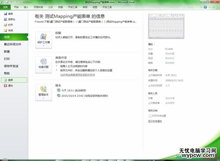
Task: Open the 2015/10/14 23:42 unsaved version
Action: (x=82, y=96)
